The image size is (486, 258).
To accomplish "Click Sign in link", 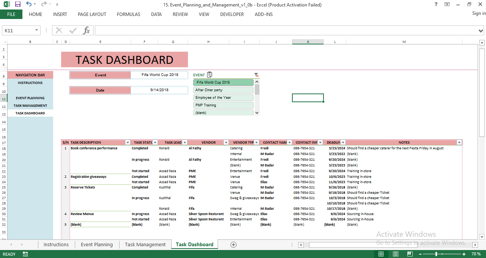I will click(x=479, y=13).
